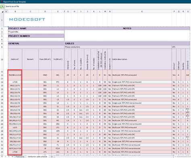Click the From (DB ref.) column heading

pos(45,59)
